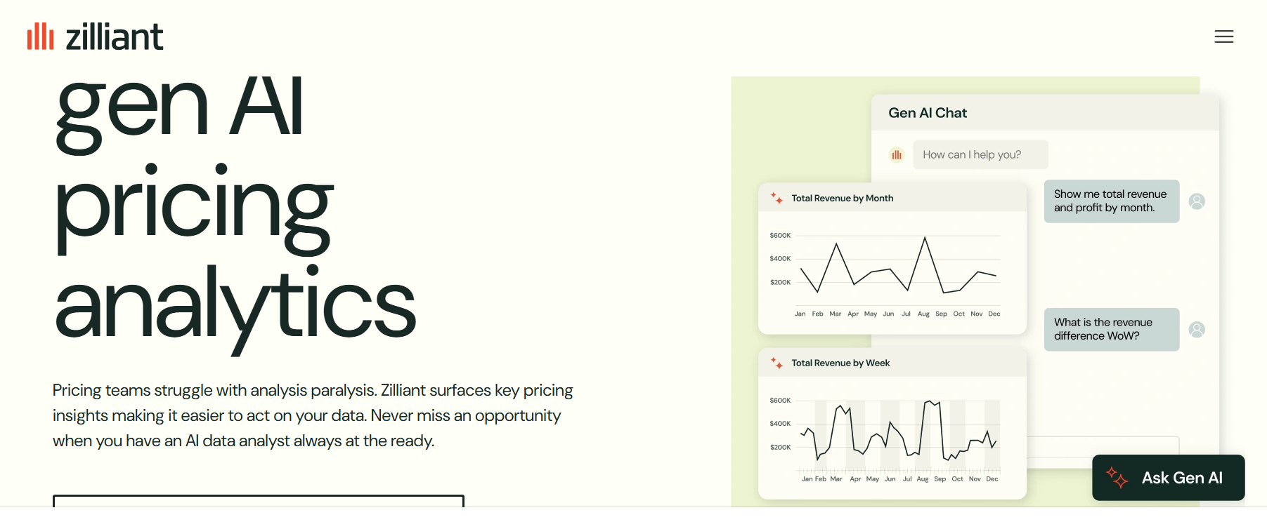
Task: Click user avatar beside the WoW question
Action: click(1197, 330)
